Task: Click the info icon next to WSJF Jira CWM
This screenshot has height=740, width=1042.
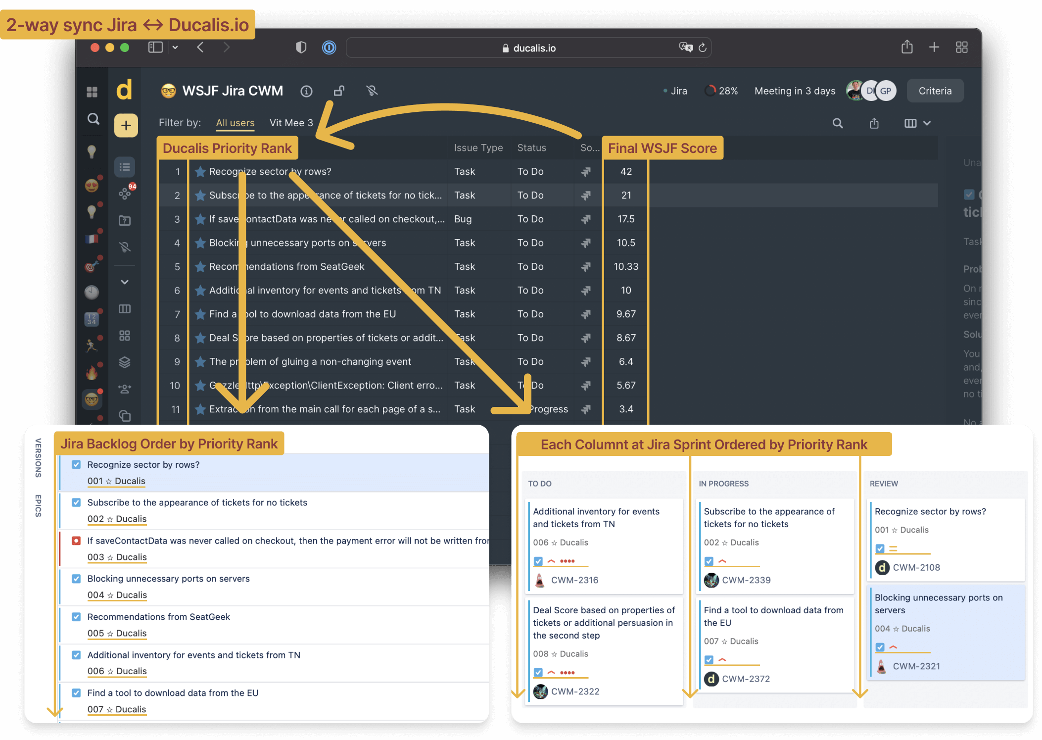Action: pyautogui.click(x=306, y=91)
